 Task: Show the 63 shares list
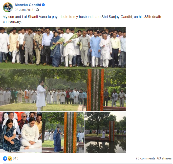click(164, 158)
